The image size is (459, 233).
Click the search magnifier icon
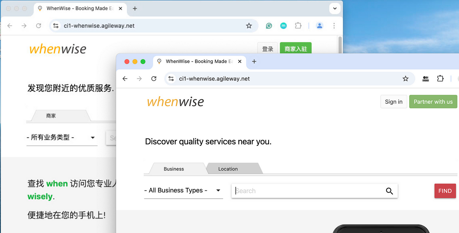[x=389, y=191]
